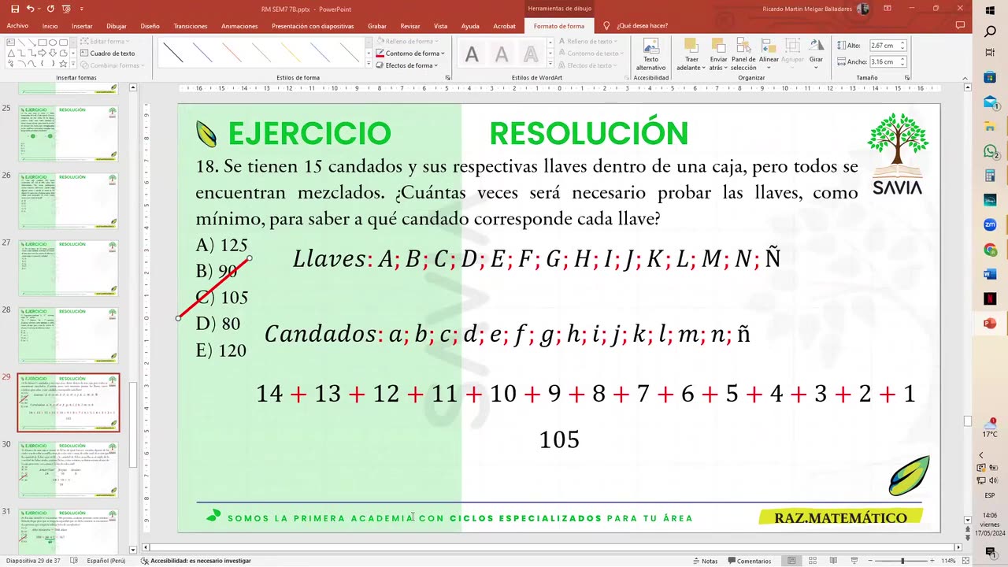Open WhatsApp from the taskbar

tap(990, 151)
